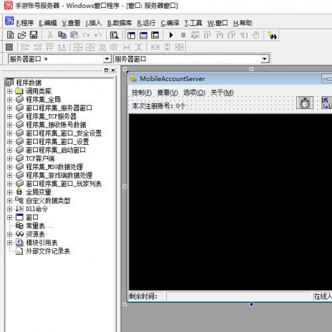Image resolution: width=332 pixels, height=332 pixels.
Task: Click 查看(V) in the designed form menu
Action: [167, 92]
